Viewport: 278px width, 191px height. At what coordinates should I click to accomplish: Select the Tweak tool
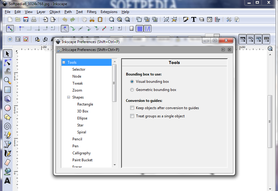pos(7,71)
